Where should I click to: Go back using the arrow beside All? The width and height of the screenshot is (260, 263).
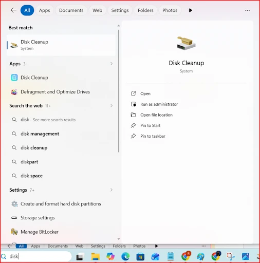click(x=13, y=10)
